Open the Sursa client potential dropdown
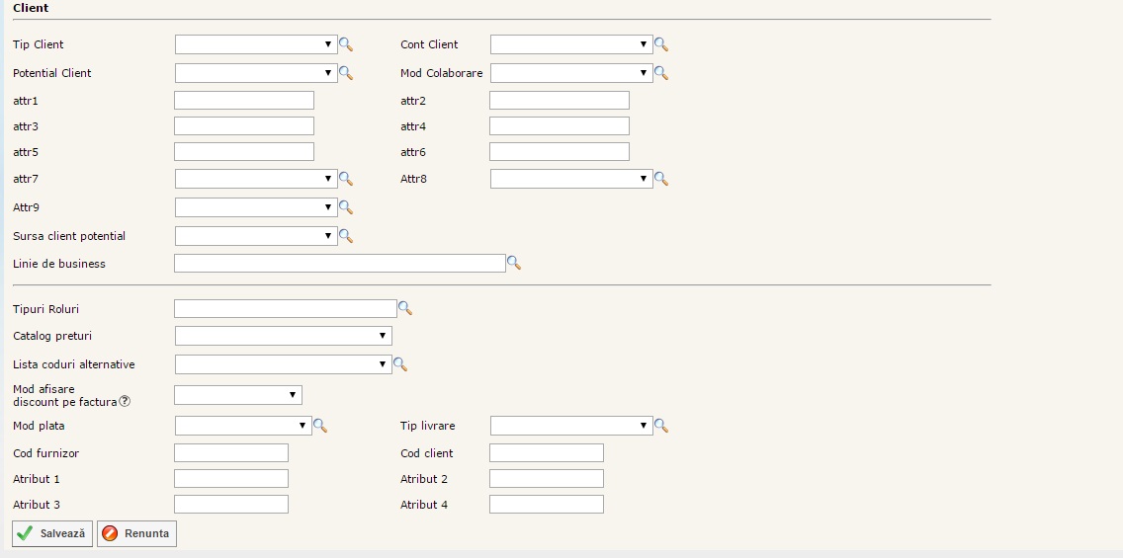 [x=256, y=236]
